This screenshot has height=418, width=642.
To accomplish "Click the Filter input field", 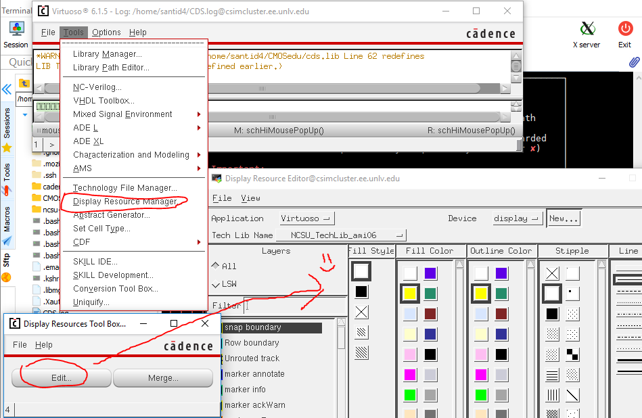I will (295, 306).
